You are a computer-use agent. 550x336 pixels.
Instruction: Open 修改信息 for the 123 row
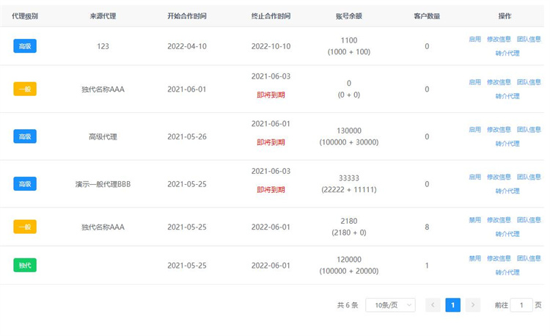coord(499,40)
